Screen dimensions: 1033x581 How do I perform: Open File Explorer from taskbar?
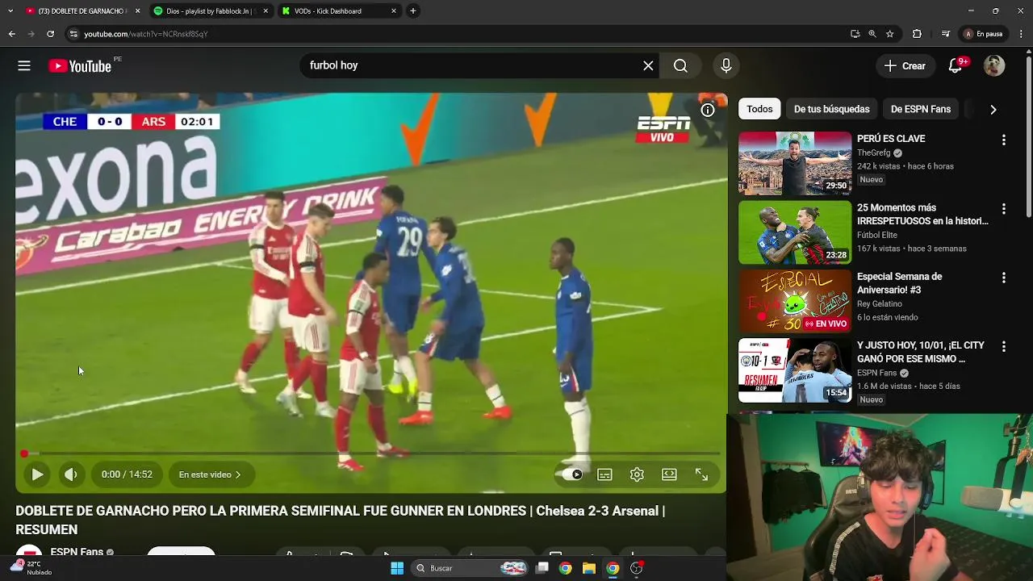pyautogui.click(x=589, y=568)
